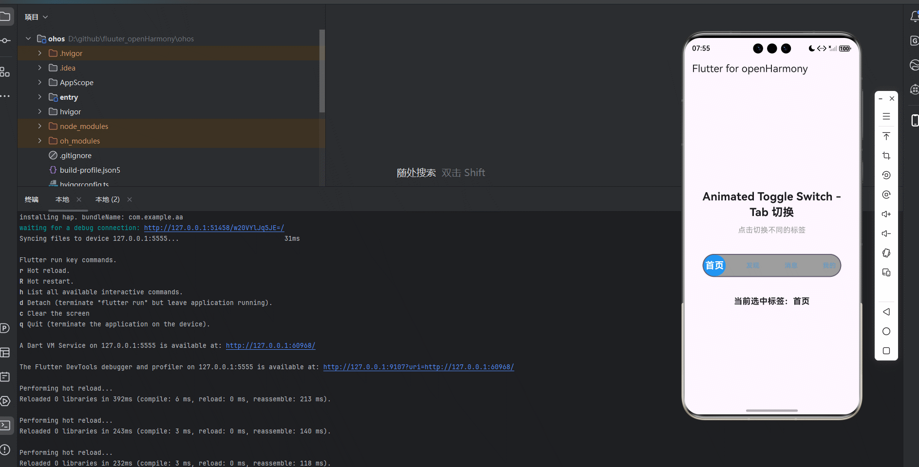This screenshot has height=467, width=919.
Task: Close the 本地 (2) terminal tab
Action: (130, 199)
